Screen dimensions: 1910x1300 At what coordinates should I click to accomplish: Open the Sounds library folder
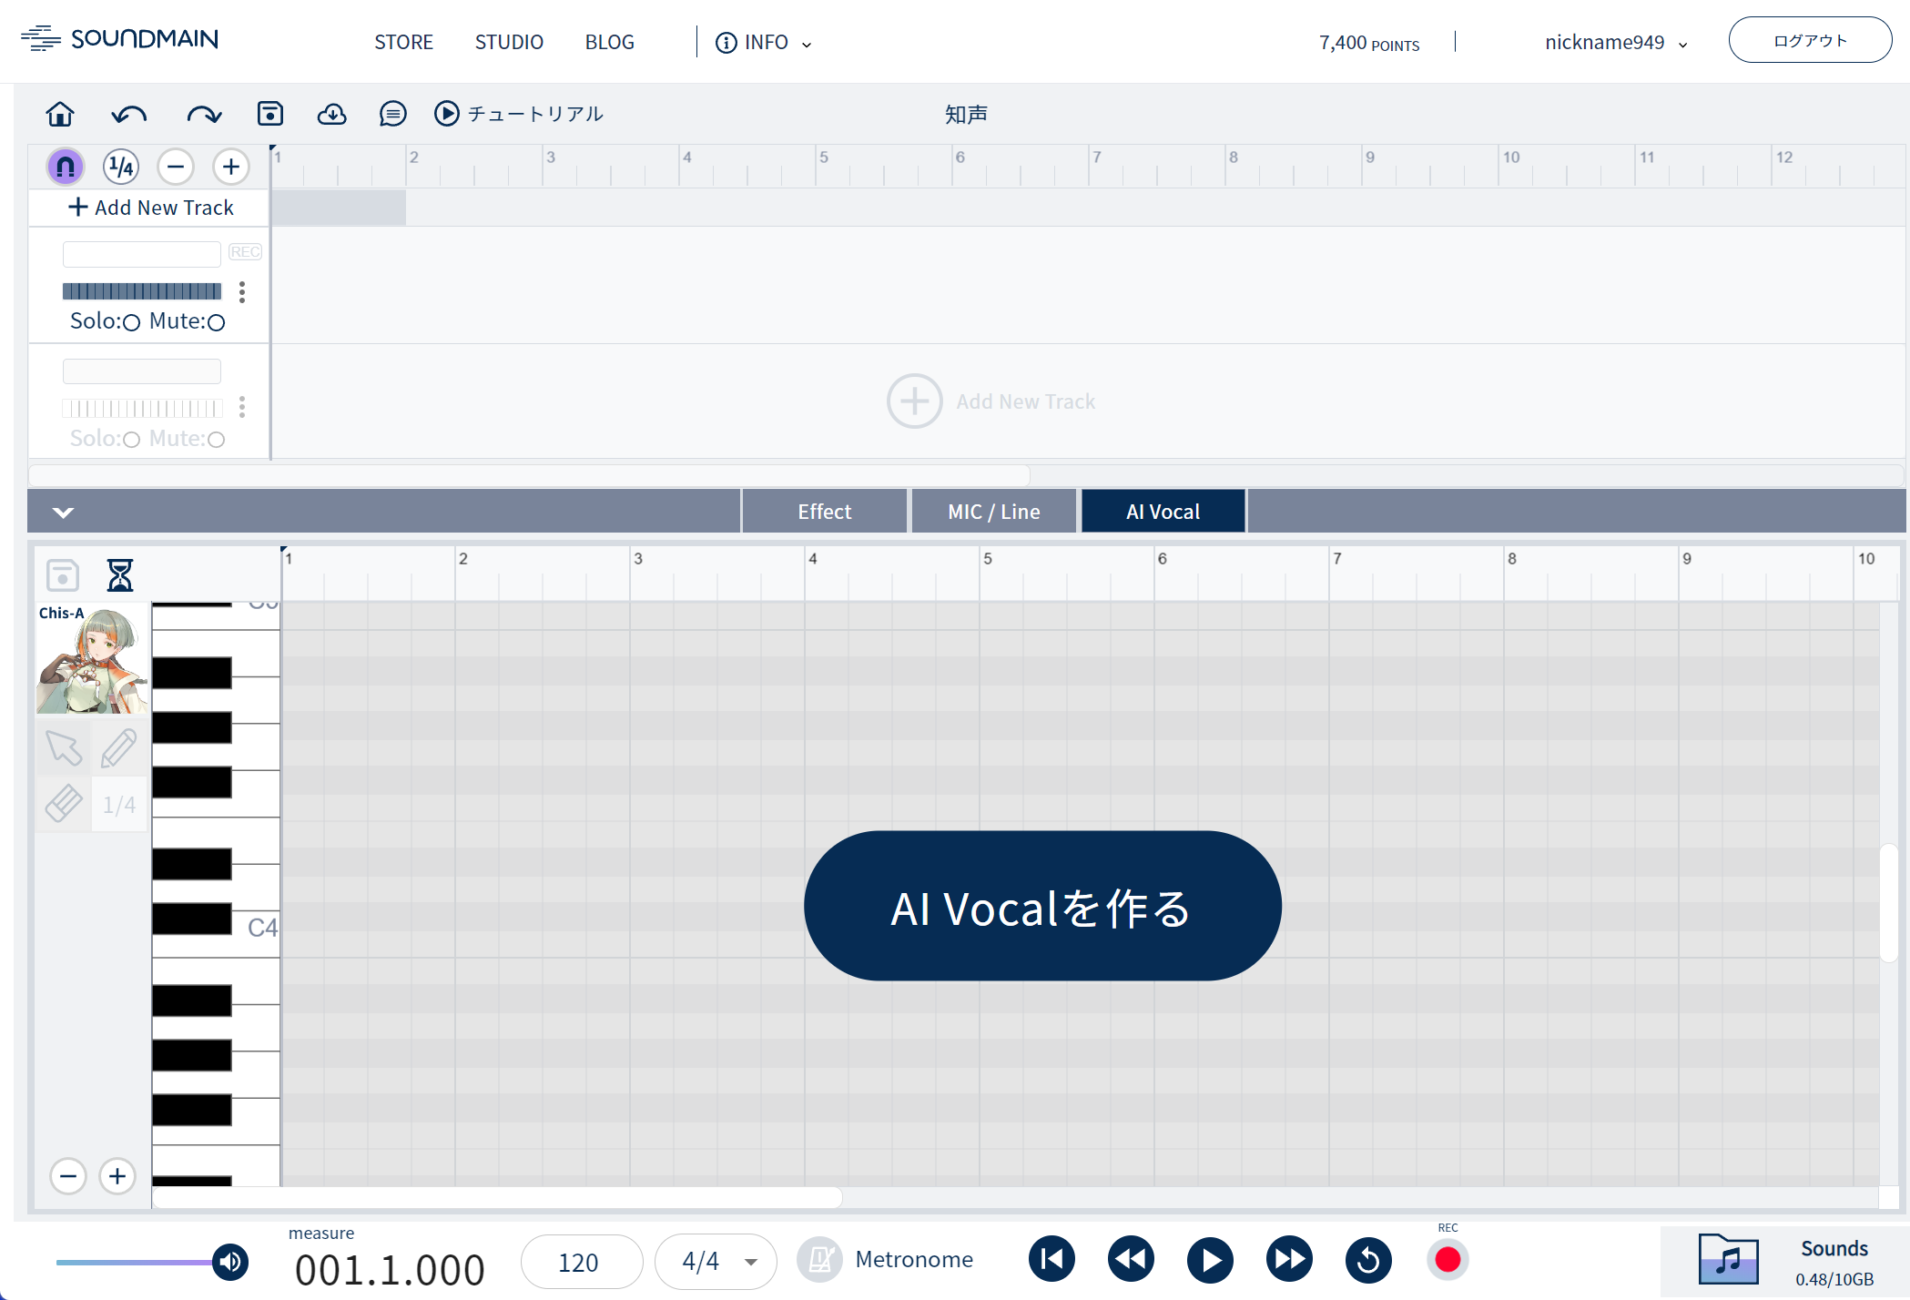coord(1727,1259)
